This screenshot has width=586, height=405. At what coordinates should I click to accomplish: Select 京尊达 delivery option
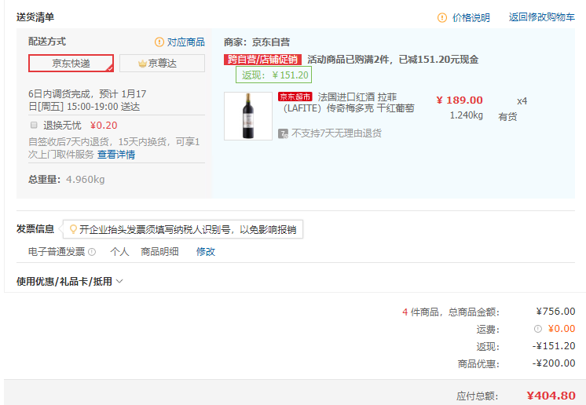coord(162,63)
